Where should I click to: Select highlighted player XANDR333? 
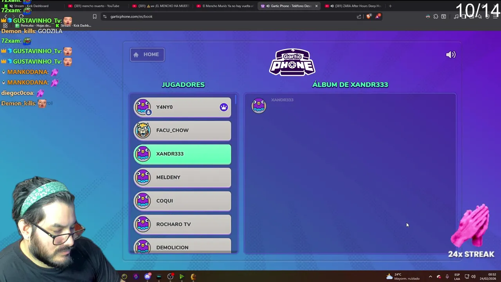[x=182, y=154]
